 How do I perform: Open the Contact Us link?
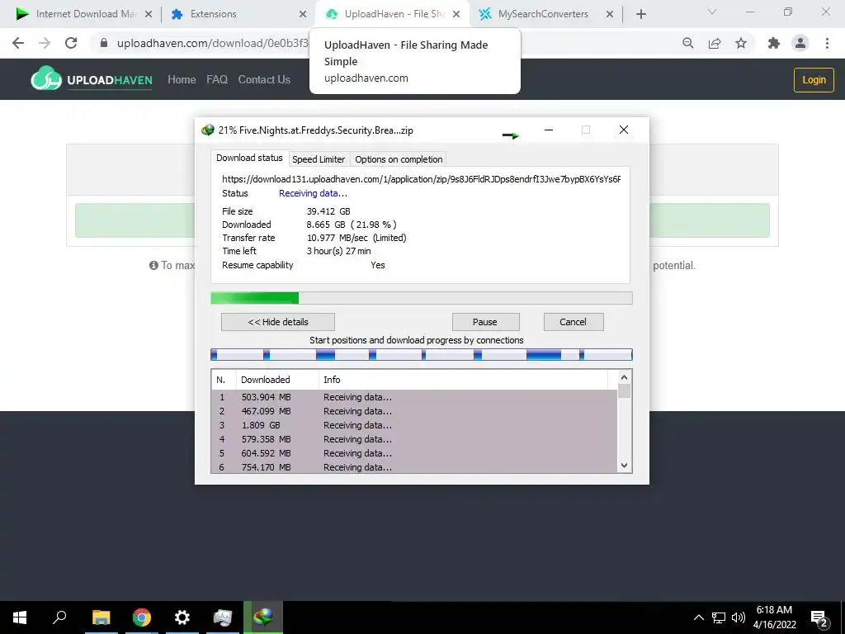[x=264, y=79]
